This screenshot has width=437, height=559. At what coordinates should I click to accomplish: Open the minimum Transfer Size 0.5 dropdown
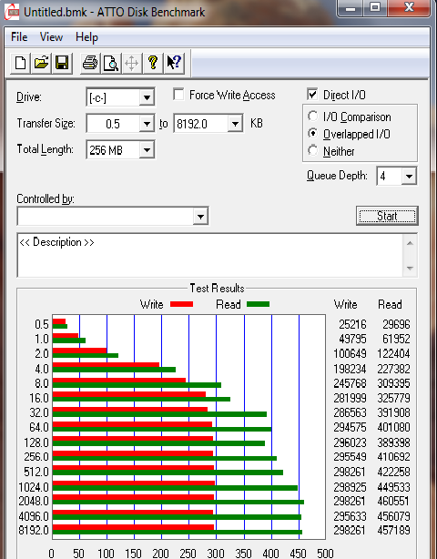coord(147,124)
